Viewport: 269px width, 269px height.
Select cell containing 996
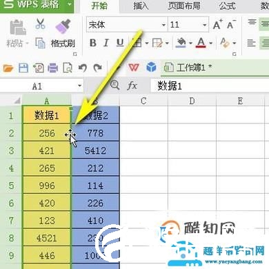pyautogui.click(x=47, y=186)
